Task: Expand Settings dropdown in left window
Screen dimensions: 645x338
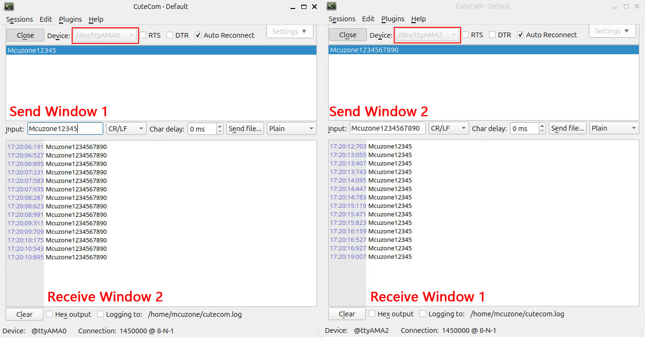Action: point(289,32)
